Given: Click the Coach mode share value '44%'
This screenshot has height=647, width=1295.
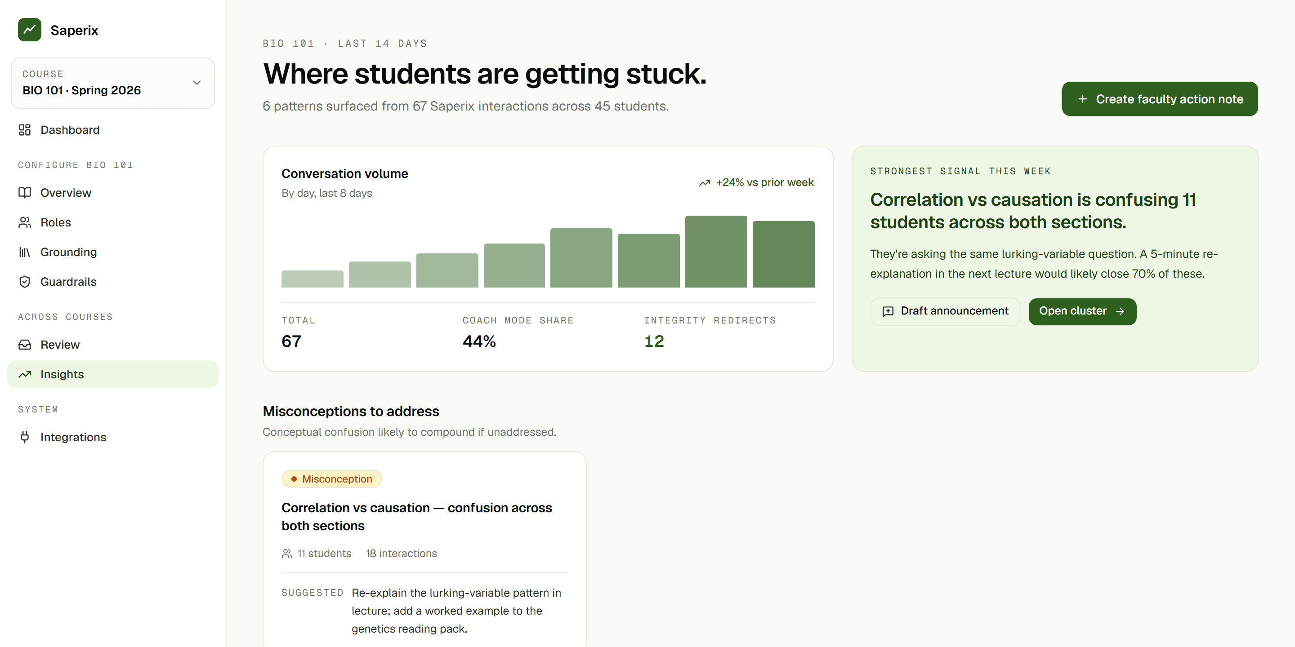Looking at the screenshot, I should tap(479, 341).
